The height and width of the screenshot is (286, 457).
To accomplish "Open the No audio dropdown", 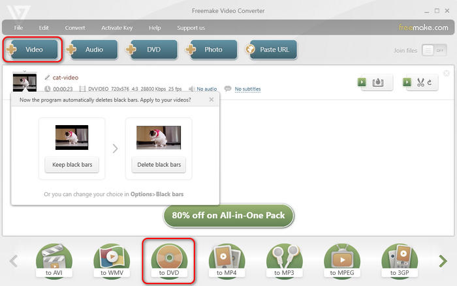I will pos(207,89).
